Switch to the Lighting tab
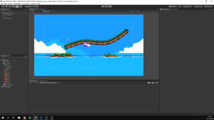The height and width of the screenshot is (120, 214). coord(175,9)
